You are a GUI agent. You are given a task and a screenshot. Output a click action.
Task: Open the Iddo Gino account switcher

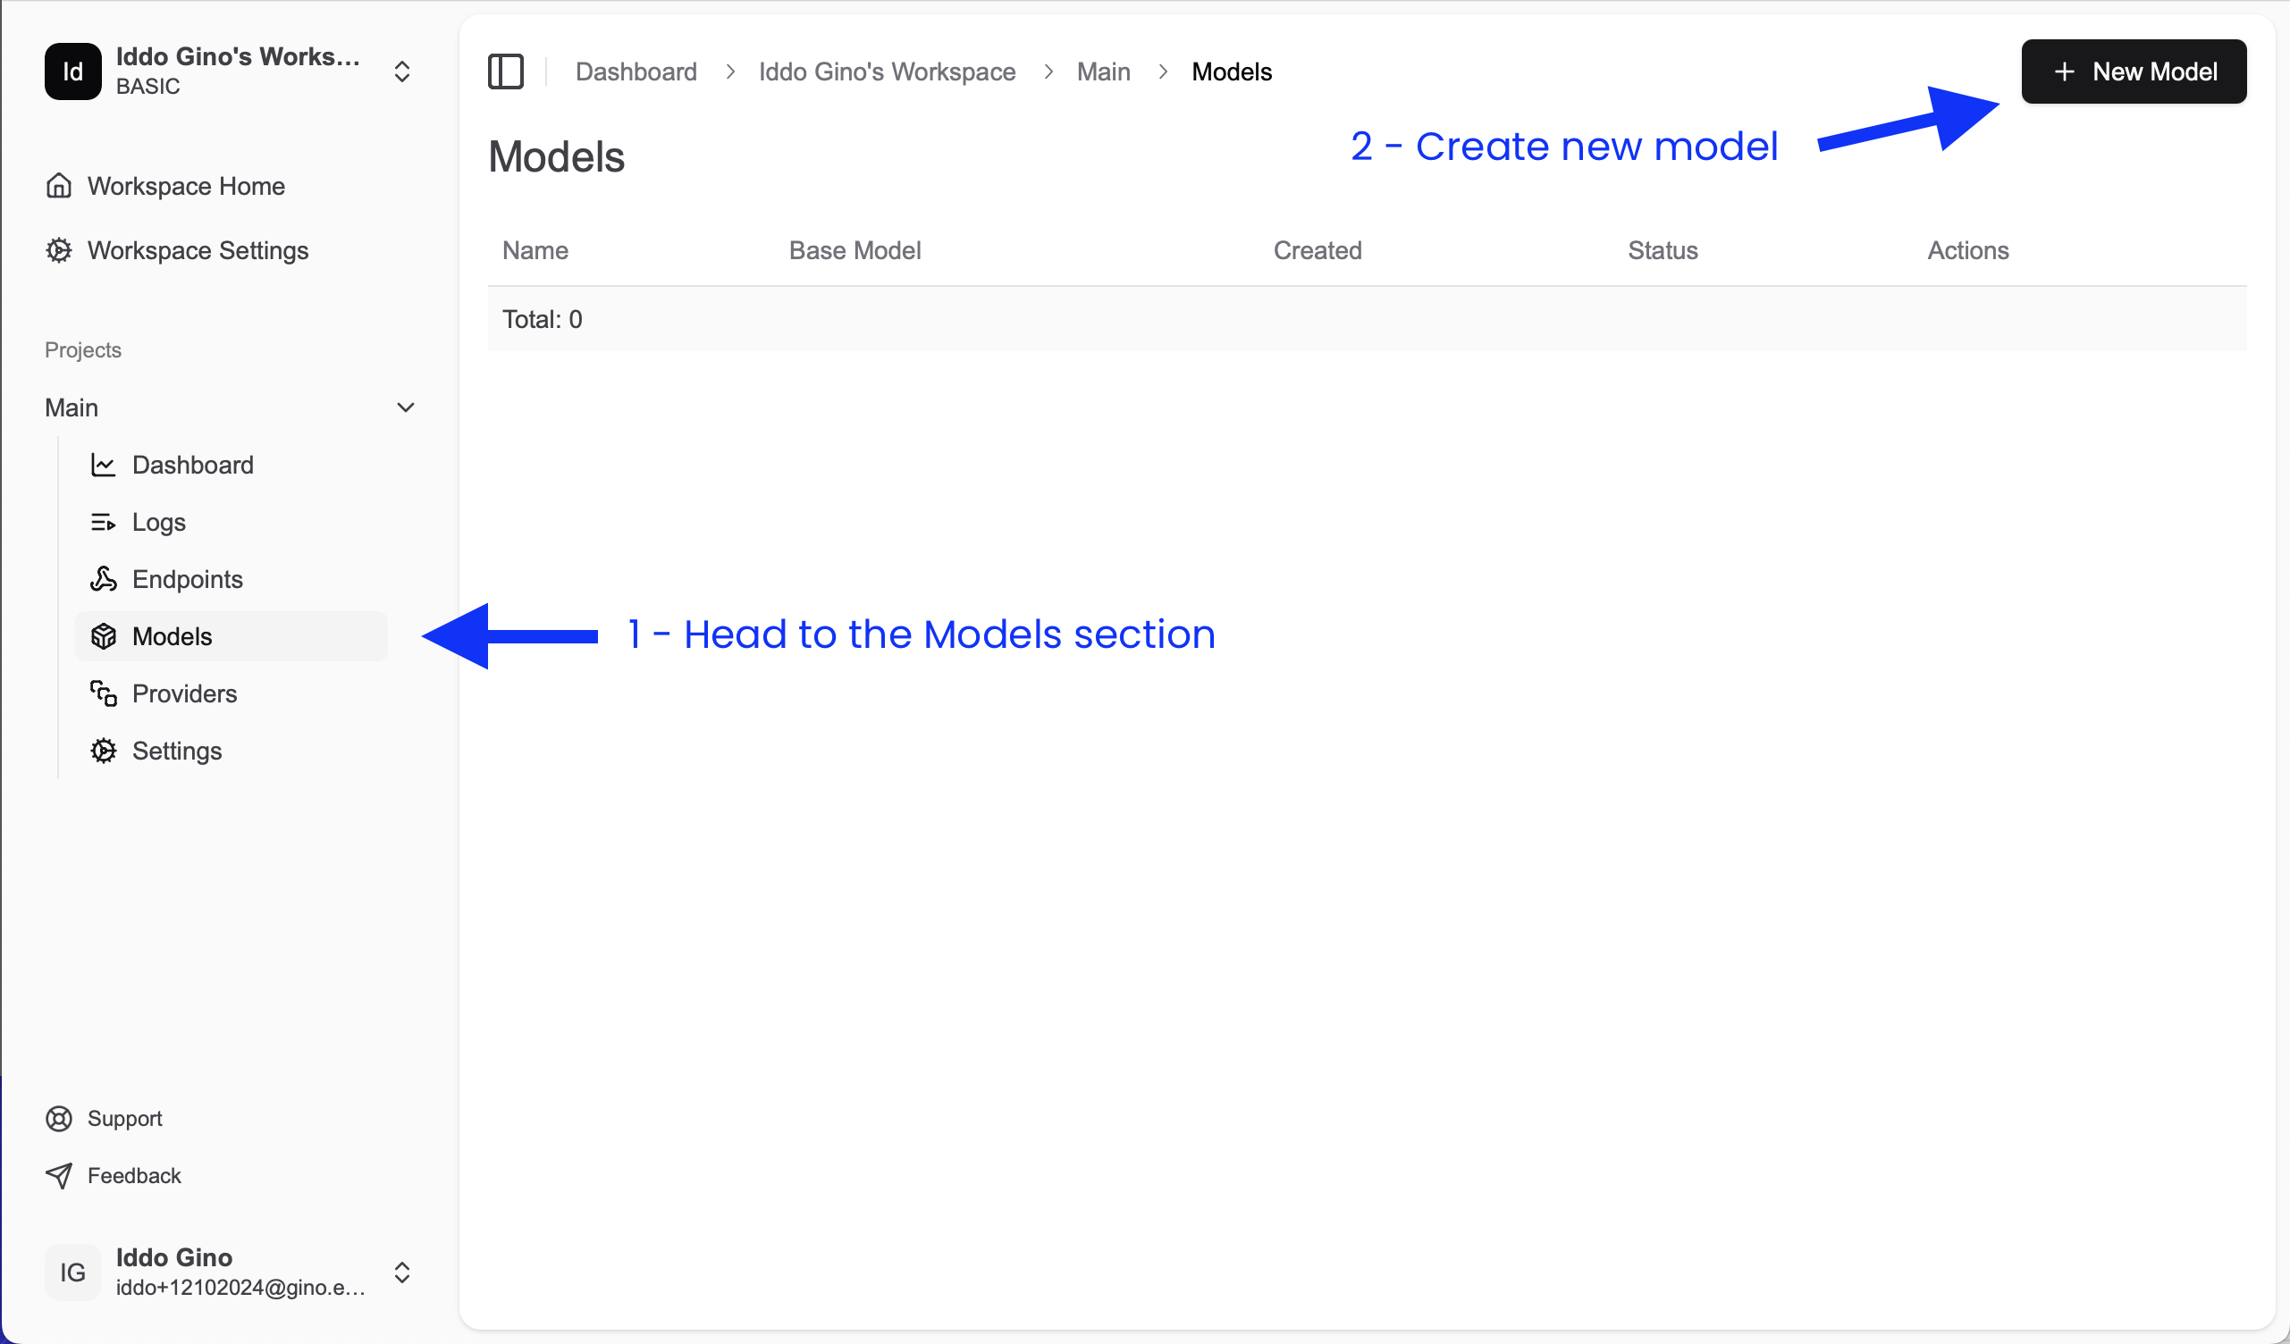[402, 1273]
